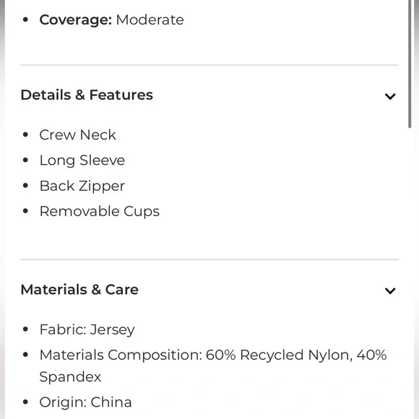Image resolution: width=419 pixels, height=419 pixels.
Task: Click the Materials & Care heading
Action: [79, 290]
